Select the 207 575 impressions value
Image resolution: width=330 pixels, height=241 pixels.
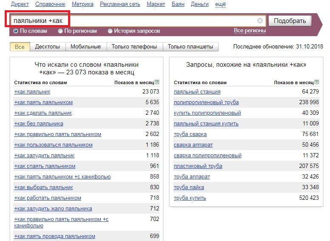pos(309,166)
